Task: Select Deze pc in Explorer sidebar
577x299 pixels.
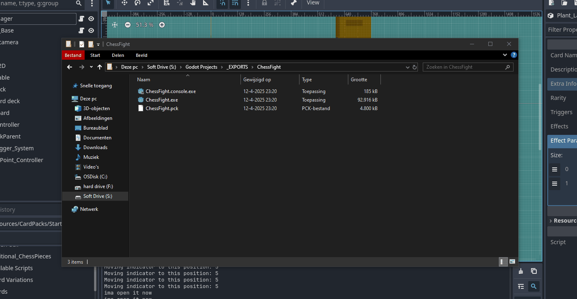Action: pyautogui.click(x=88, y=99)
